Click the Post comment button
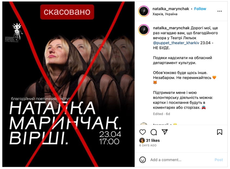This screenshot has height=169, width=230. tap(219, 160)
